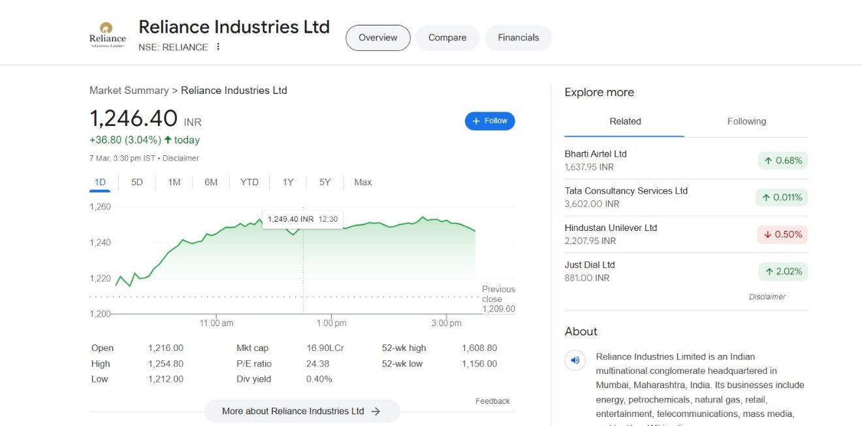Click the 1:00 pm chart axis label

pos(332,324)
